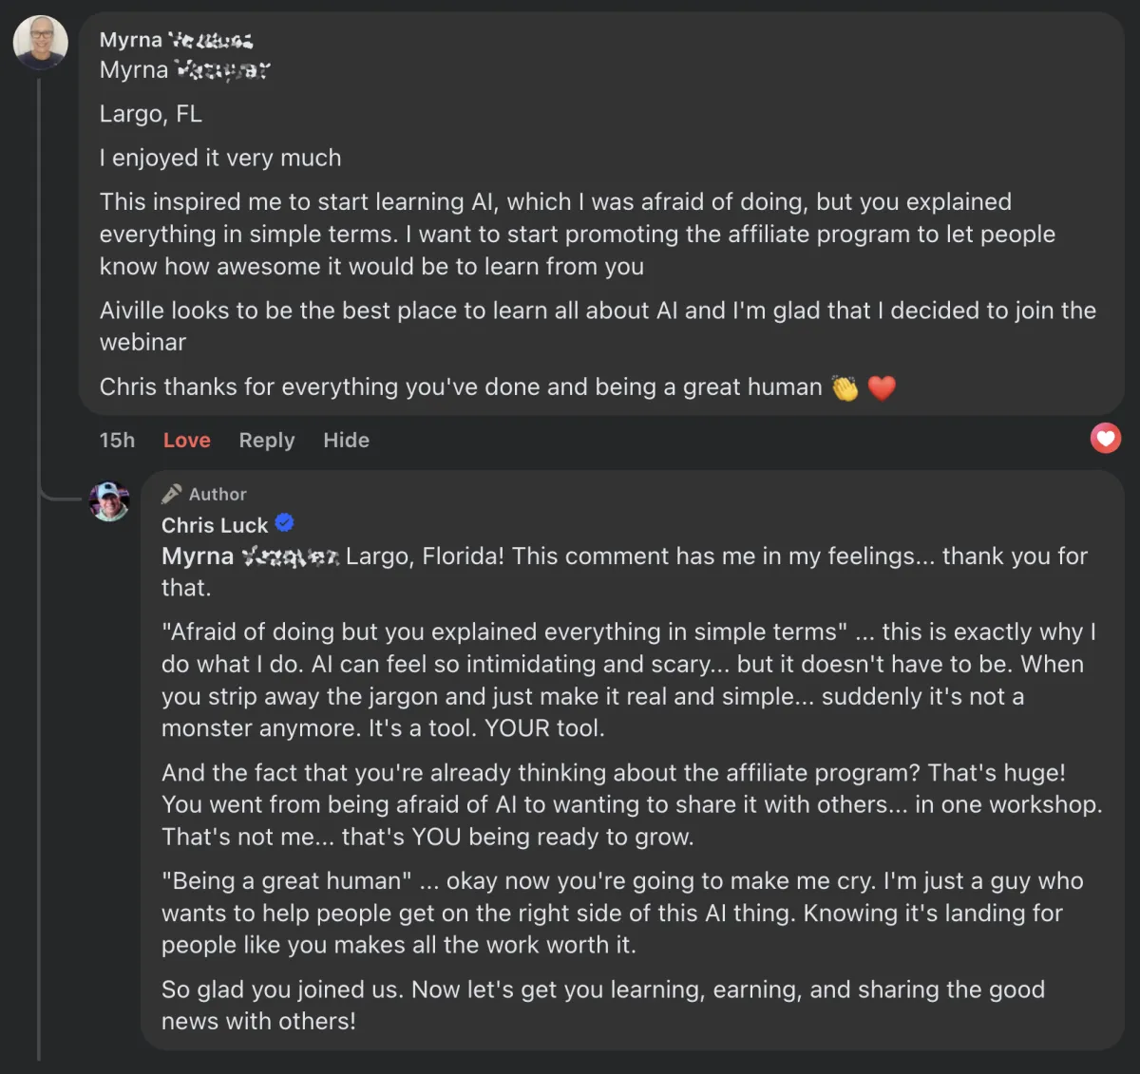Open the heart reaction icon on the comment
The height and width of the screenshot is (1074, 1140).
[1105, 438]
